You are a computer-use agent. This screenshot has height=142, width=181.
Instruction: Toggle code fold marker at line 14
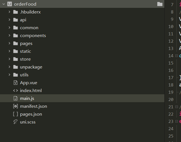[x=176, y=56]
